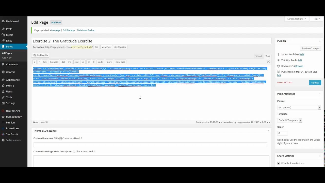This screenshot has height=183, width=325.
Task: Toggle distraction-free writing mode icon
Action: [268, 62]
